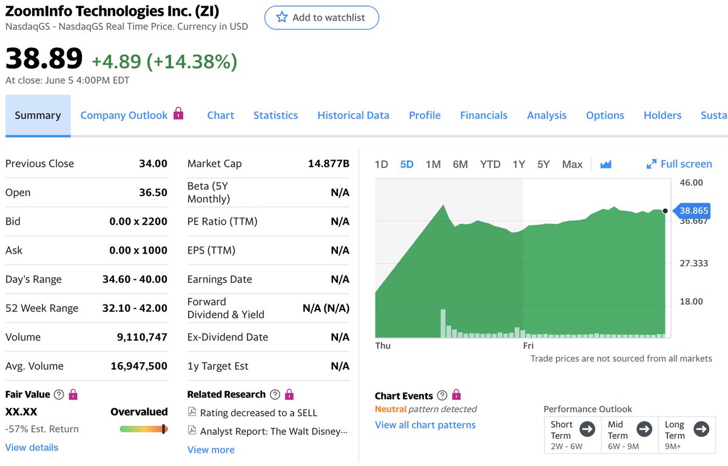The width and height of the screenshot is (728, 466).
Task: Open Rating decreased to a SELL report
Action: pyautogui.click(x=258, y=413)
